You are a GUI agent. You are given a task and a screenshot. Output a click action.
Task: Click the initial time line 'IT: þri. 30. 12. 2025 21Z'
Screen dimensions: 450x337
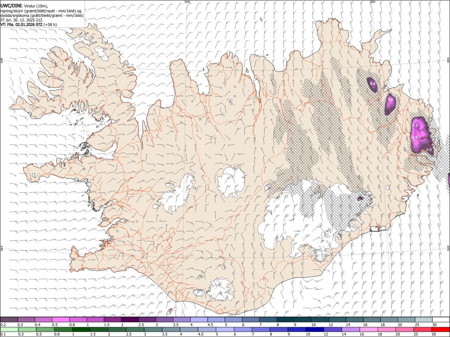point(22,20)
